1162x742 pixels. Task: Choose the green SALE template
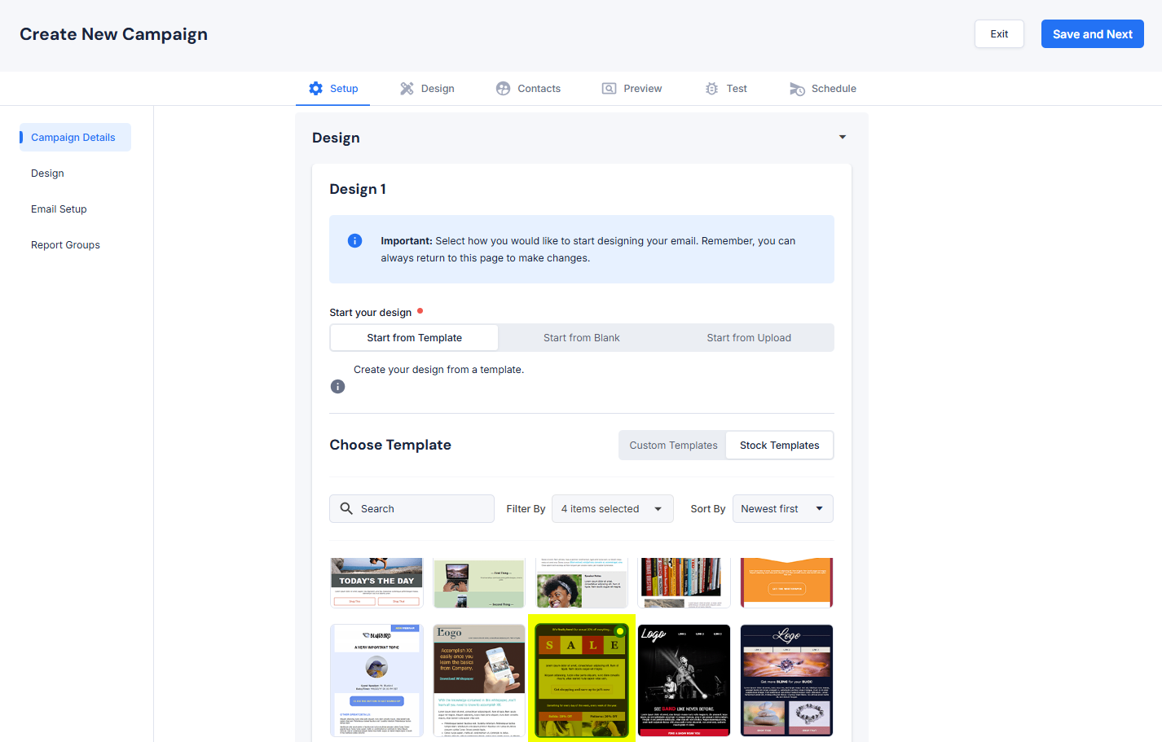pos(582,680)
